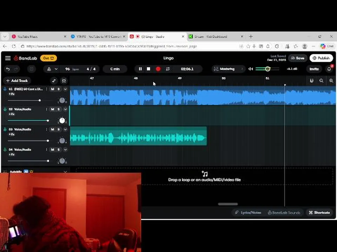Viewport: 337px width, 252px height.
Task: Mute track 03 Voice/Audio
Action: tap(52, 129)
